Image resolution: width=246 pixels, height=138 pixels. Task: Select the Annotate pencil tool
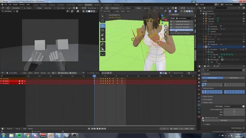click(103, 44)
